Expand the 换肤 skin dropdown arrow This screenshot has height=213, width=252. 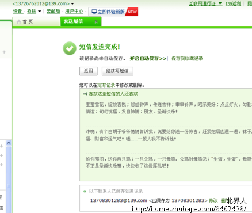click(40, 12)
